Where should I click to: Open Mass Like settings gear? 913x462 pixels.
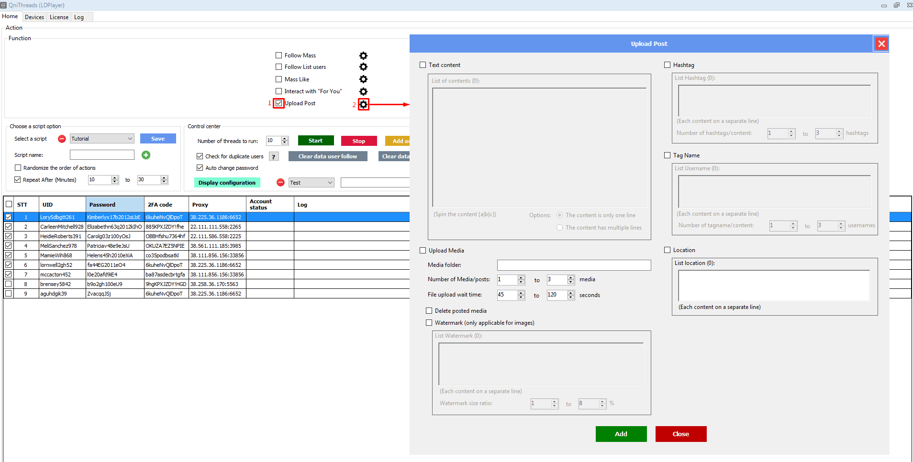[x=363, y=79]
